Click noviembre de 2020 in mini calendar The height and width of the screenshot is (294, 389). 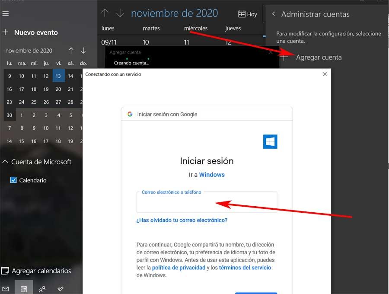tap(29, 51)
